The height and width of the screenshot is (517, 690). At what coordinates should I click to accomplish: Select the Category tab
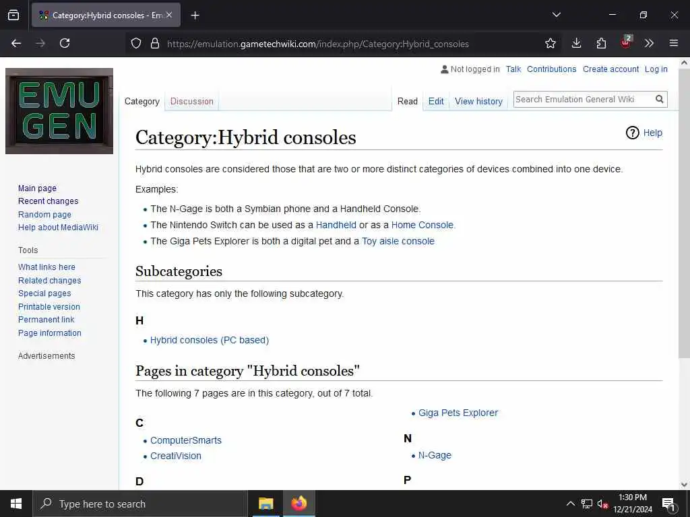coord(142,101)
